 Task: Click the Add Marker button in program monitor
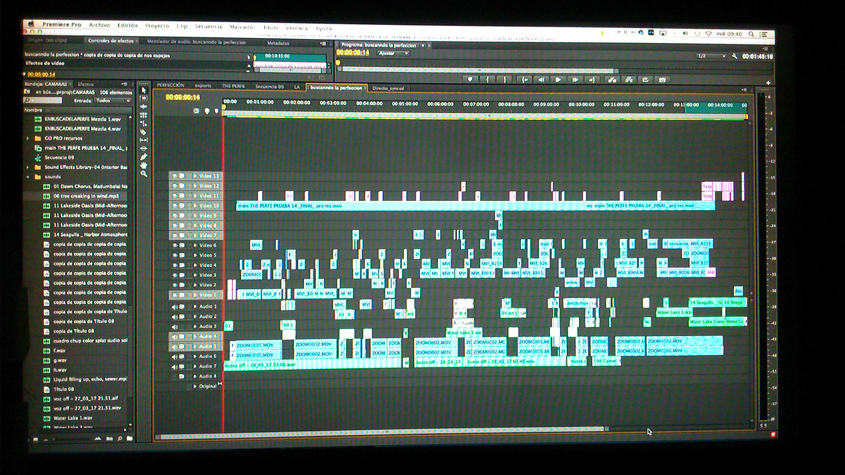pos(470,80)
